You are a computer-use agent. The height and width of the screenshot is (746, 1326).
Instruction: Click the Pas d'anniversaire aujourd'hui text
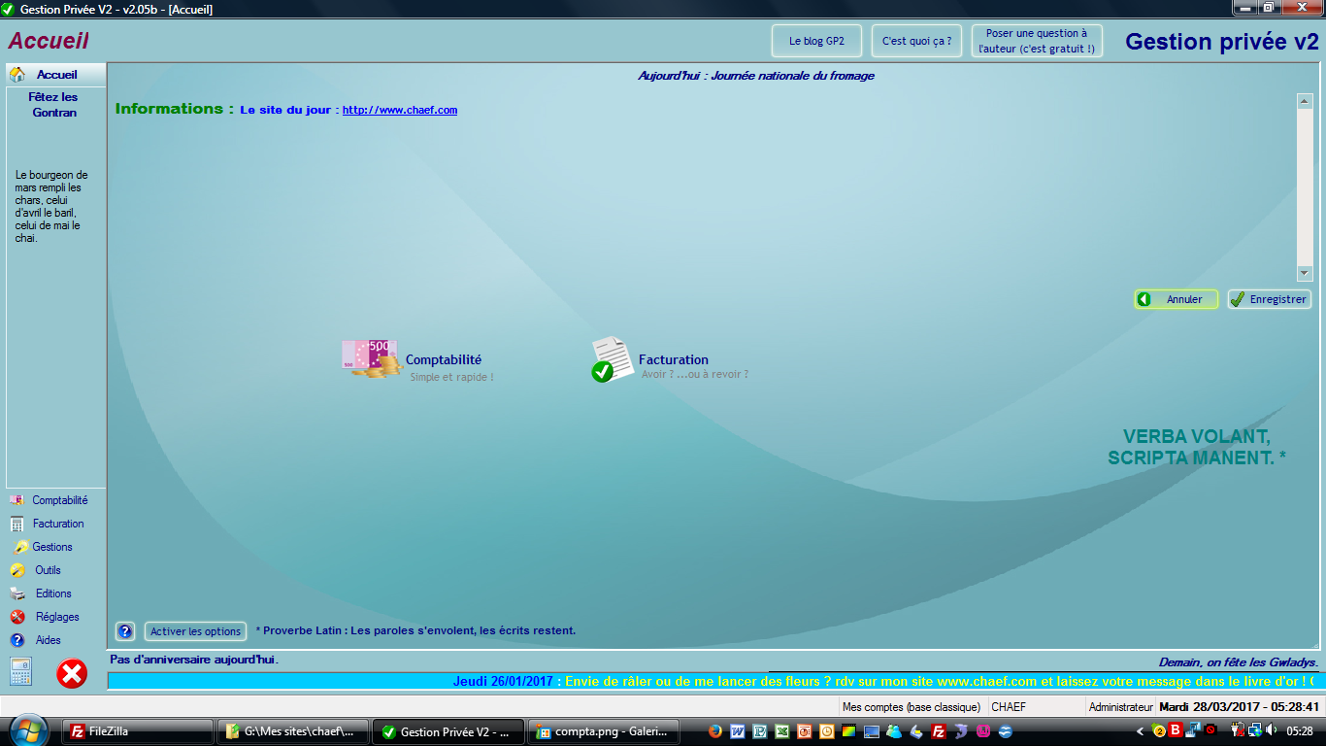194,659
